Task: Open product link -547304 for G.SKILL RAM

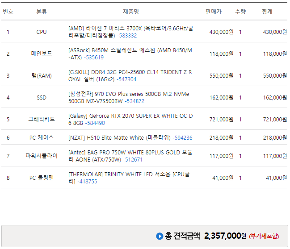Action: [126, 79]
